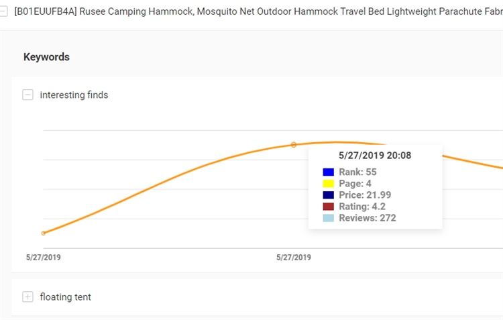Viewport: 503px width, 320px height.
Task: Expand the "floating tent" keyword section
Action: (x=27, y=297)
